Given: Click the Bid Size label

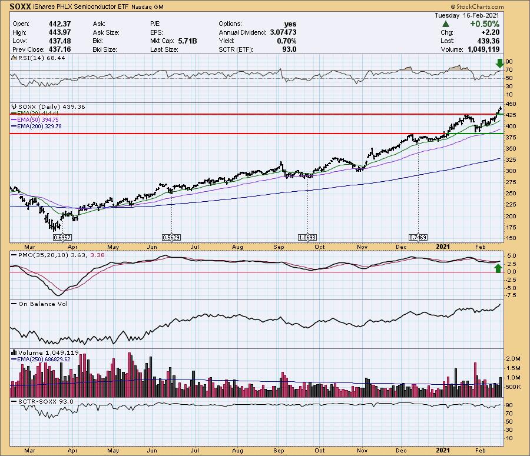Looking at the screenshot, I should [105, 49].
